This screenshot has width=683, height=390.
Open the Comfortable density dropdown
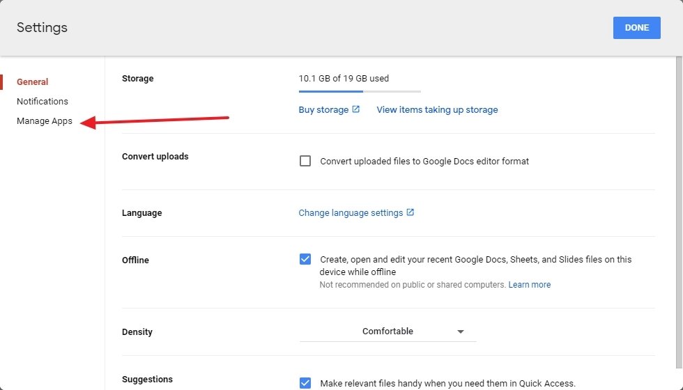(x=387, y=331)
